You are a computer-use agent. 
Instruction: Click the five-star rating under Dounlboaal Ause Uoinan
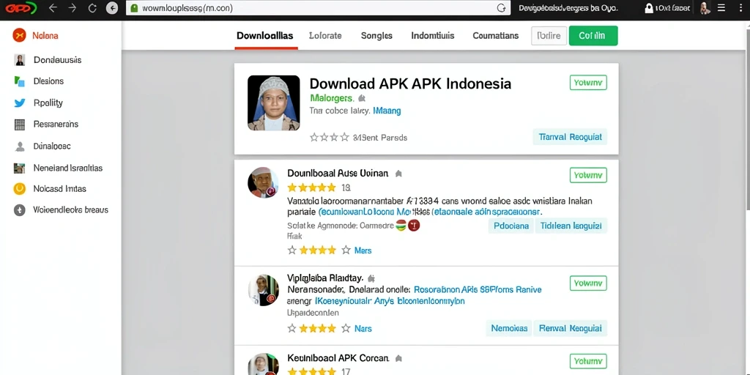click(312, 187)
